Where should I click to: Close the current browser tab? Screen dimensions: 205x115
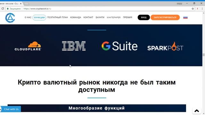(x=20, y=4)
